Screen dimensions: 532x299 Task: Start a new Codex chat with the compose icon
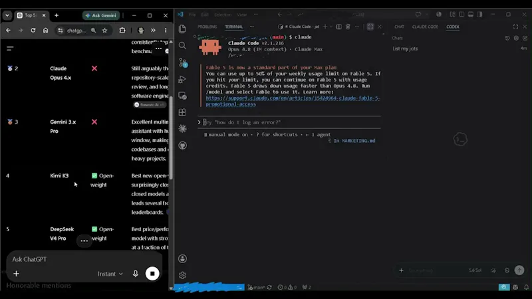click(525, 38)
